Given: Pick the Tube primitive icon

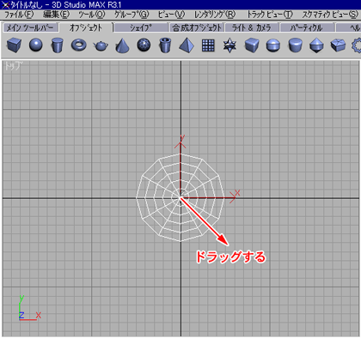Looking at the screenshot, I should 165,45.
